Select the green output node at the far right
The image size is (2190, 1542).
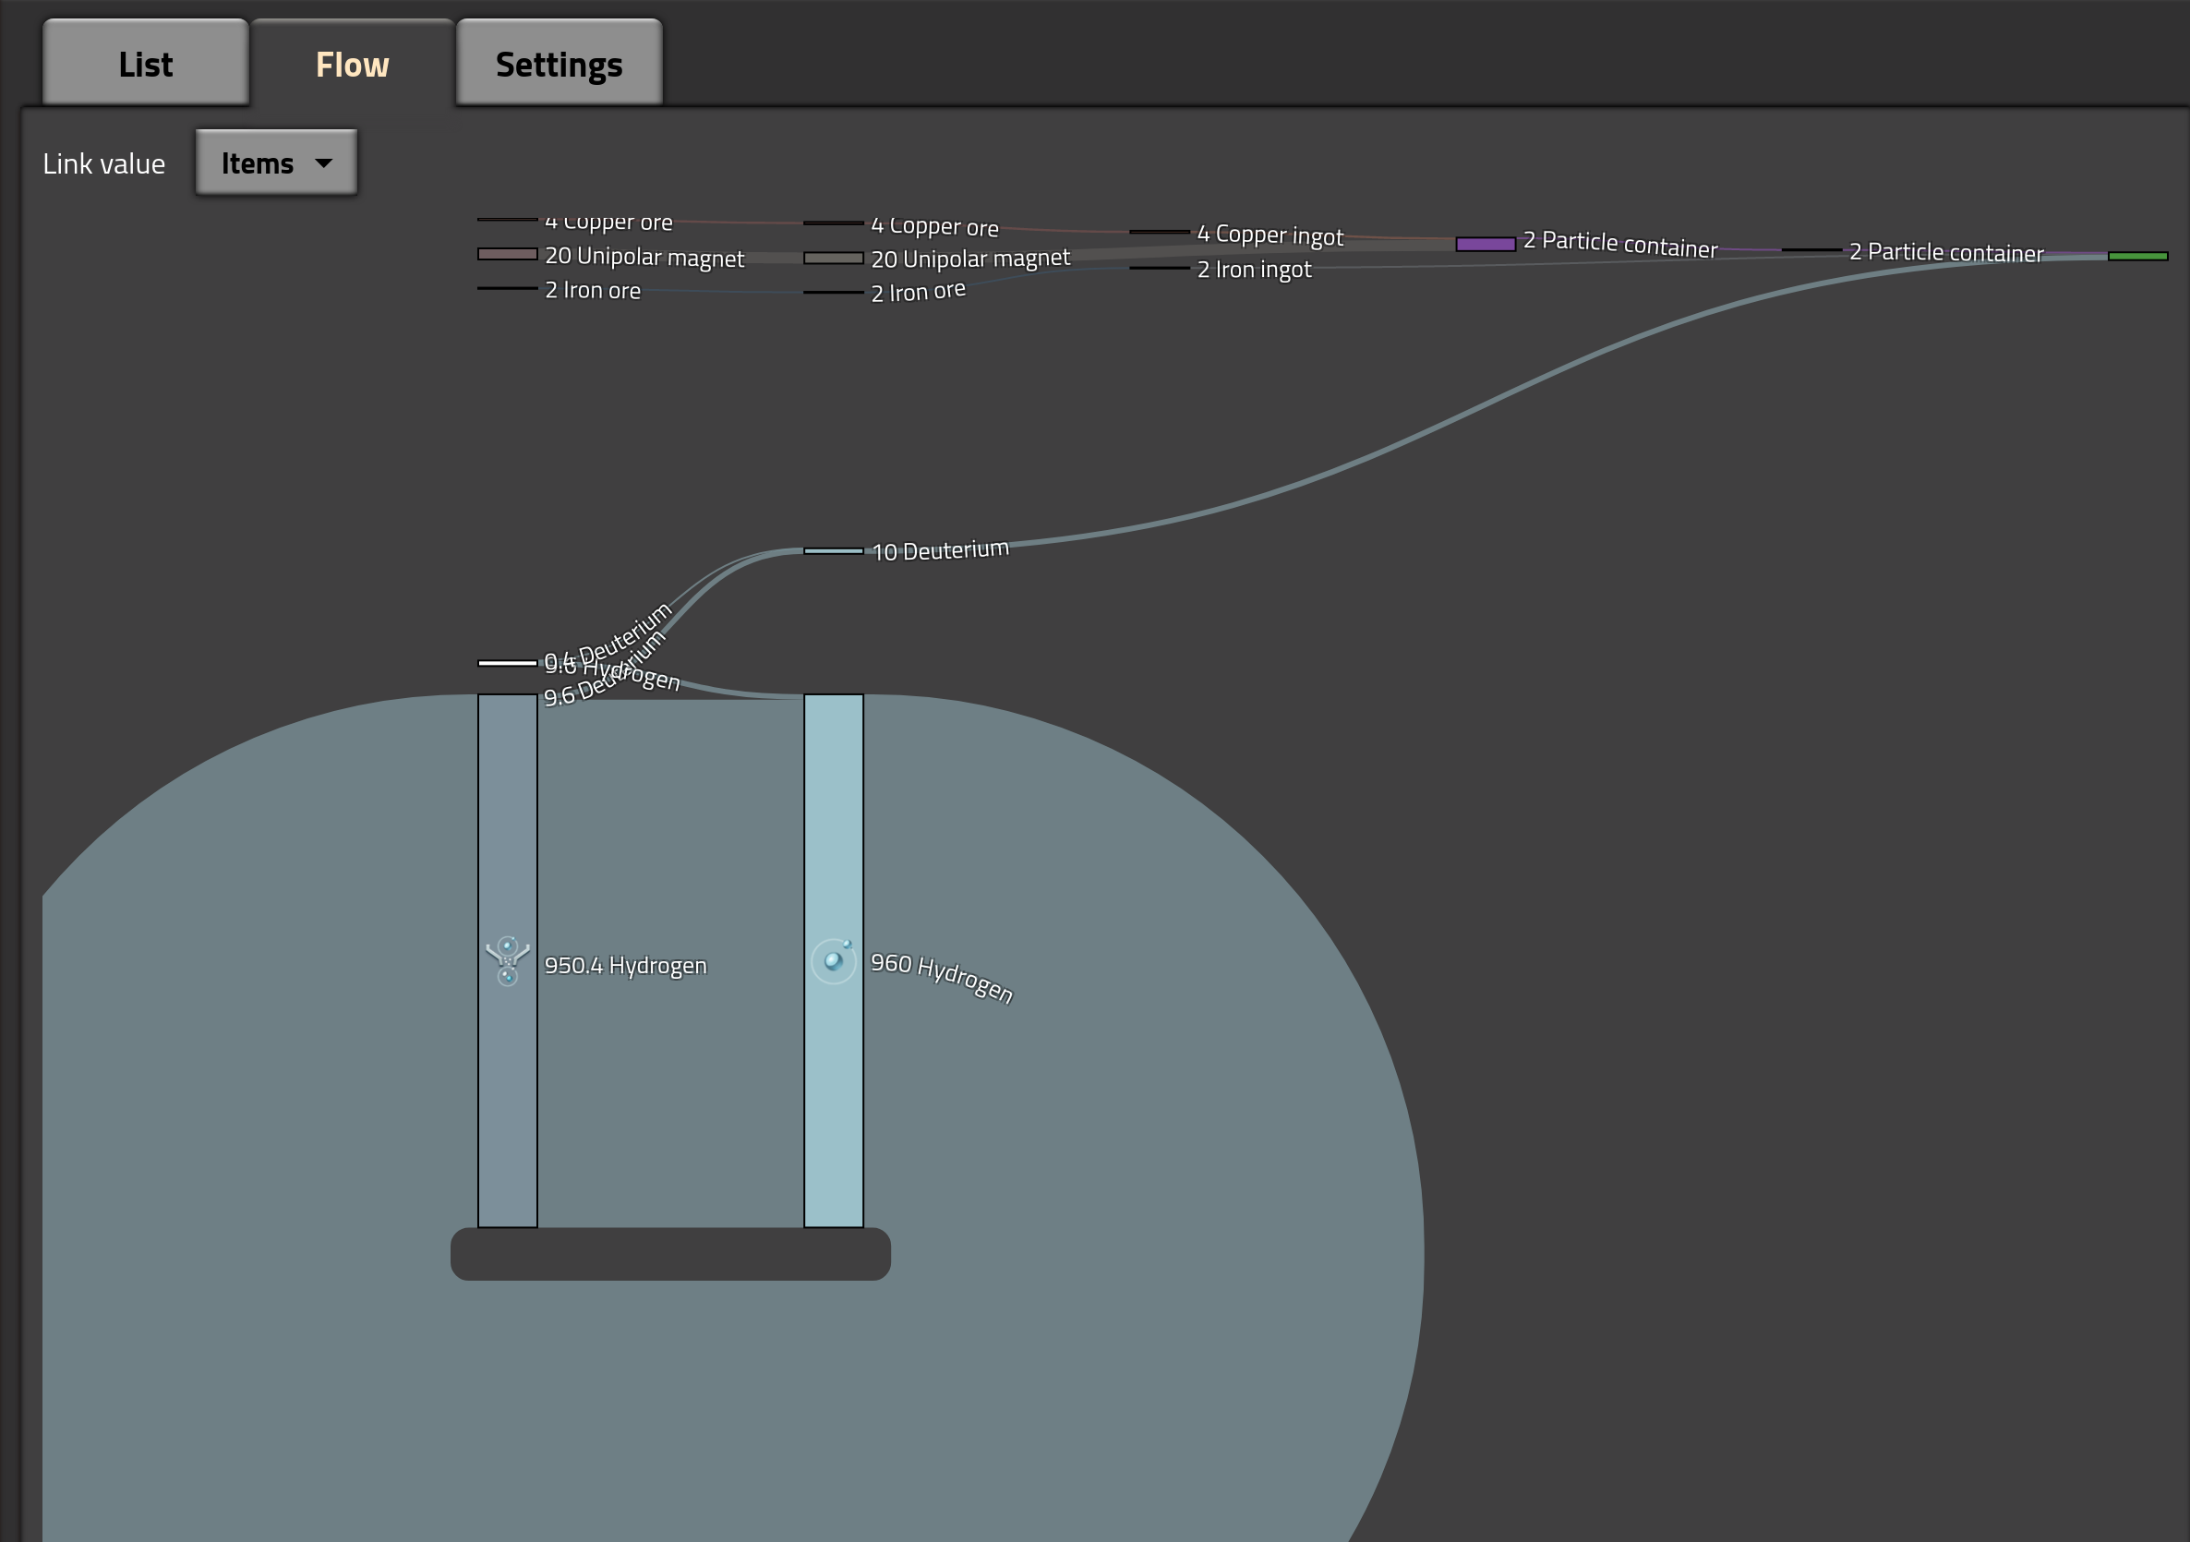click(x=2138, y=255)
